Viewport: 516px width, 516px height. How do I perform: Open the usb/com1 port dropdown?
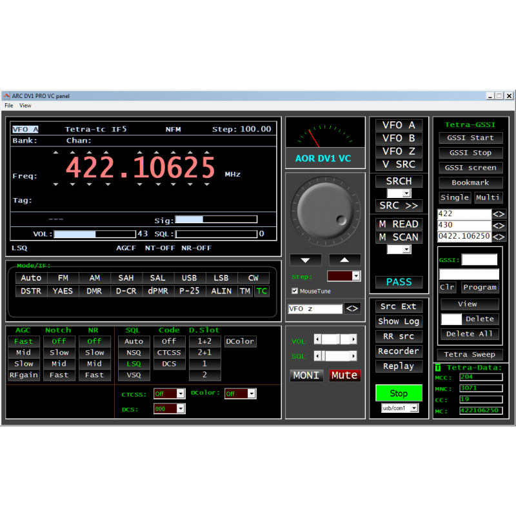pos(414,408)
